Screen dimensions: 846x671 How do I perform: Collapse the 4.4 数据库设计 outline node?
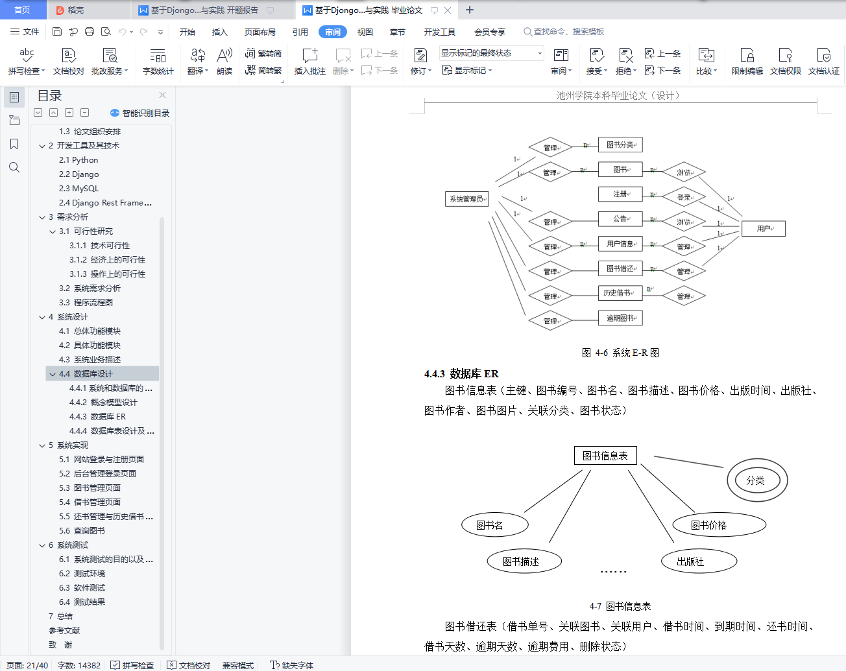[53, 374]
